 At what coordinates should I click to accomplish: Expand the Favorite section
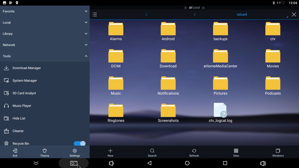click(x=45, y=11)
